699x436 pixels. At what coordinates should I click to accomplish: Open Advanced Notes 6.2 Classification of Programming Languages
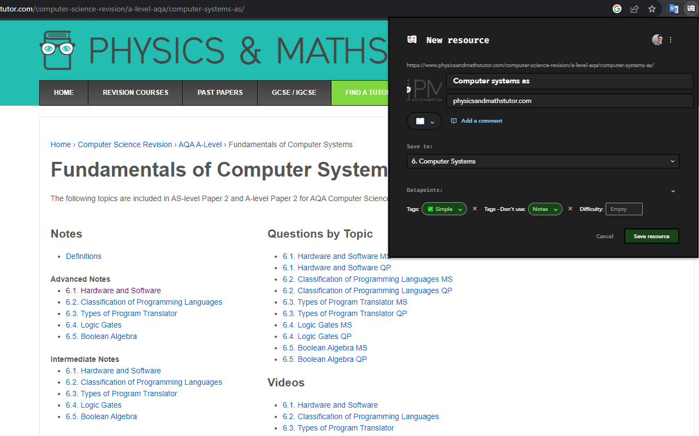(144, 302)
